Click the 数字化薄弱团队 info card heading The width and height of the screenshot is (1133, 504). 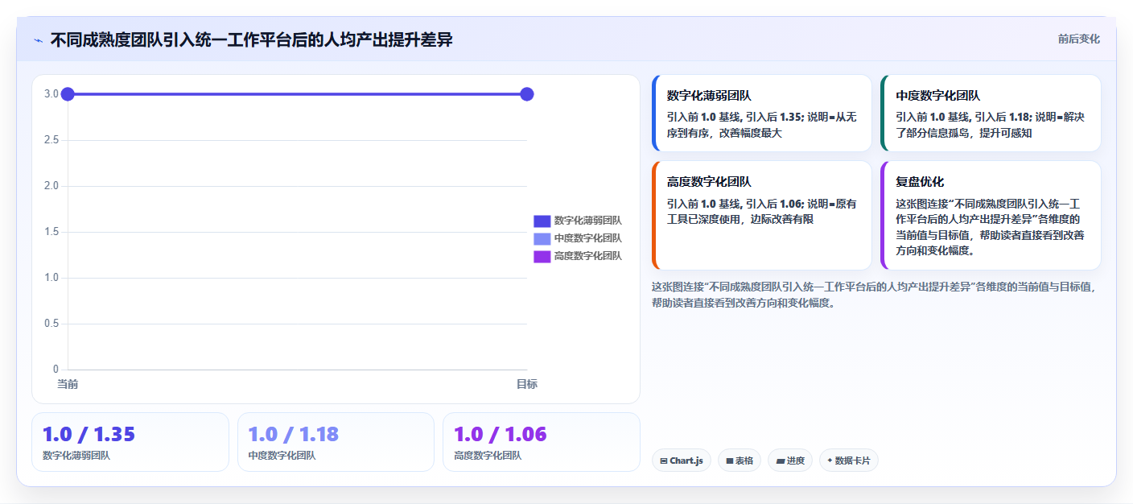point(709,95)
